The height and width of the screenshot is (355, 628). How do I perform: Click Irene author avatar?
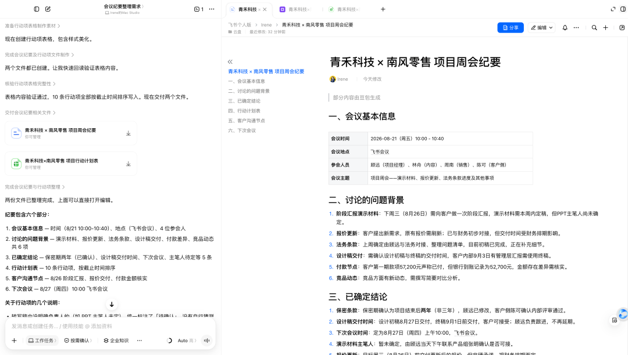(333, 79)
